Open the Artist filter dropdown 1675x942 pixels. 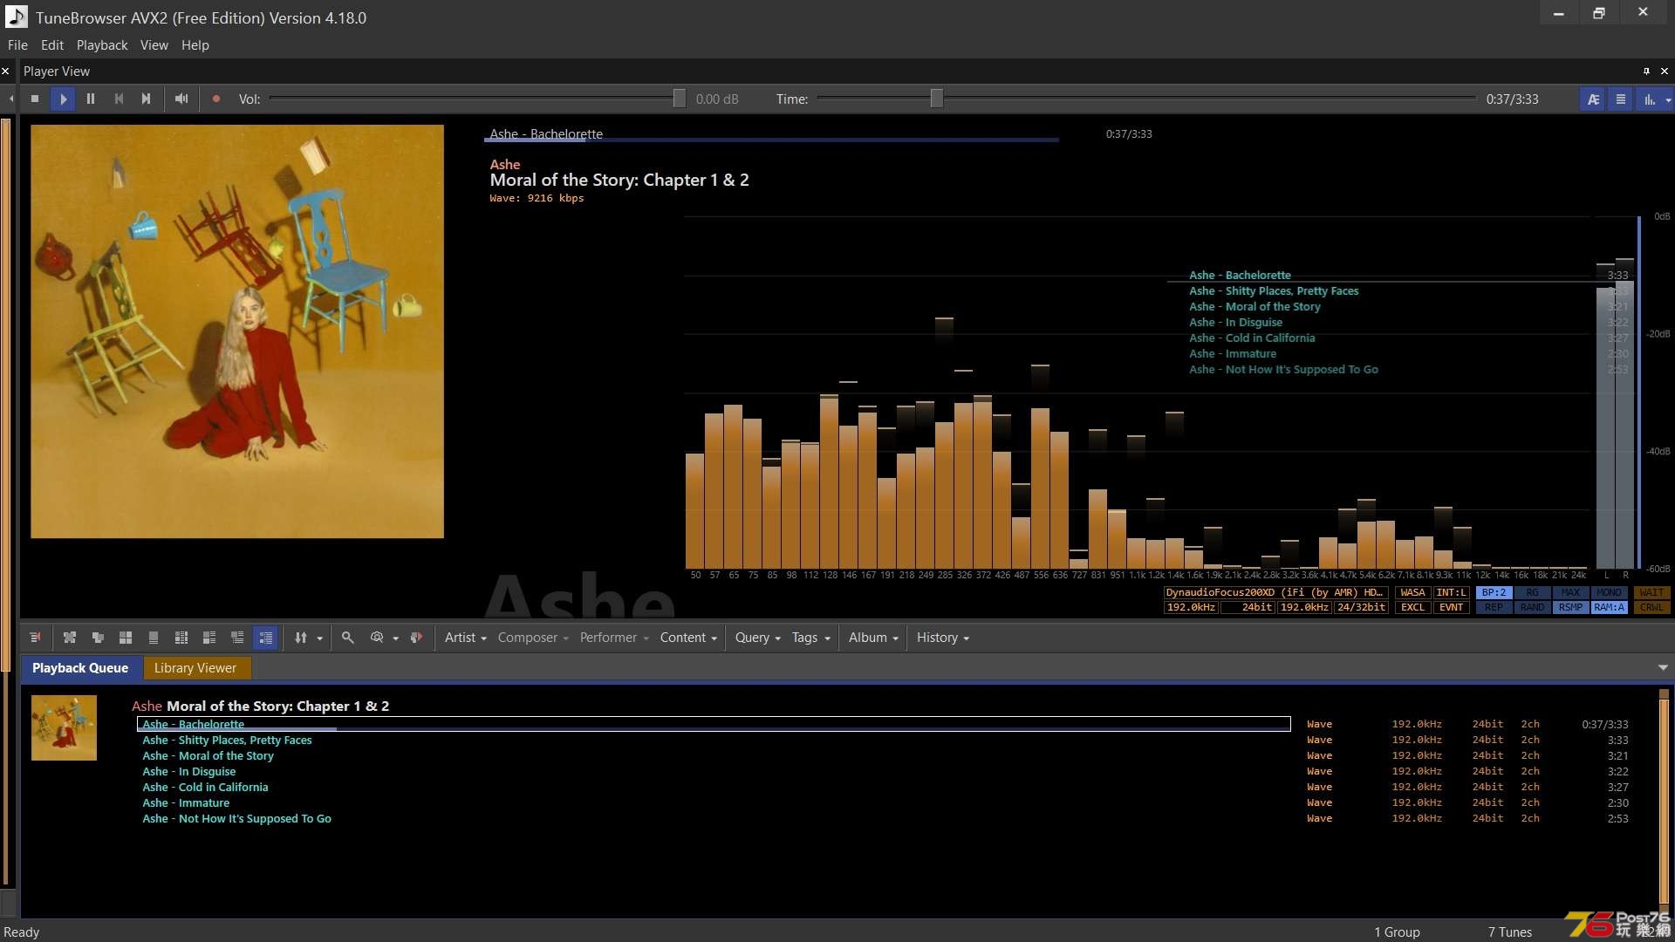465,638
